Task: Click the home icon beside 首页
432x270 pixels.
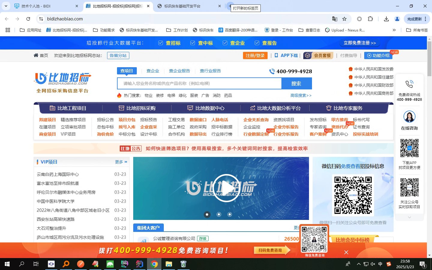Action: [36, 55]
